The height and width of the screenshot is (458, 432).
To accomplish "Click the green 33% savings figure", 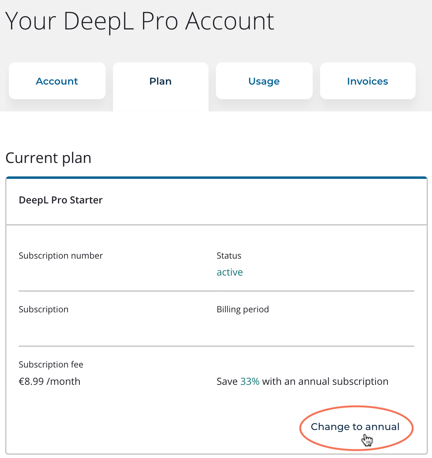I will [x=250, y=381].
